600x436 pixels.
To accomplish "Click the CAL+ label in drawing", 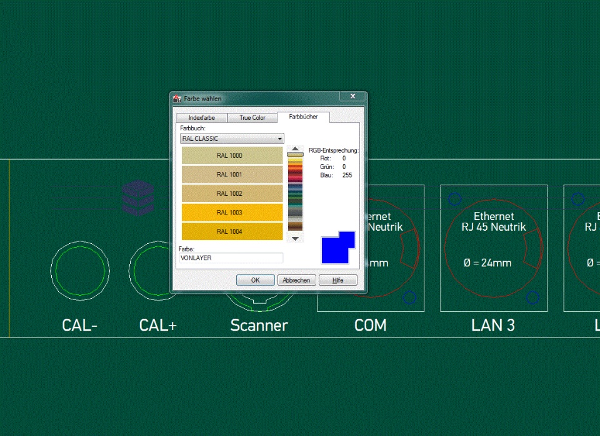I will tap(157, 326).
